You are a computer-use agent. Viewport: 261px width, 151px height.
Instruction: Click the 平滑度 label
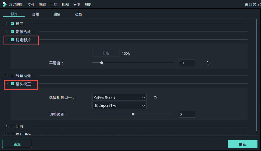point(56,63)
